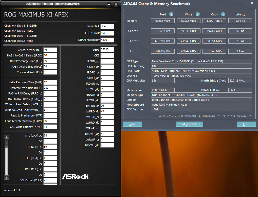The width and height of the screenshot is (258, 197).
Task: Click the DRAM:FSB Ratio 66:3 value
Action: pyautogui.click(x=240, y=90)
